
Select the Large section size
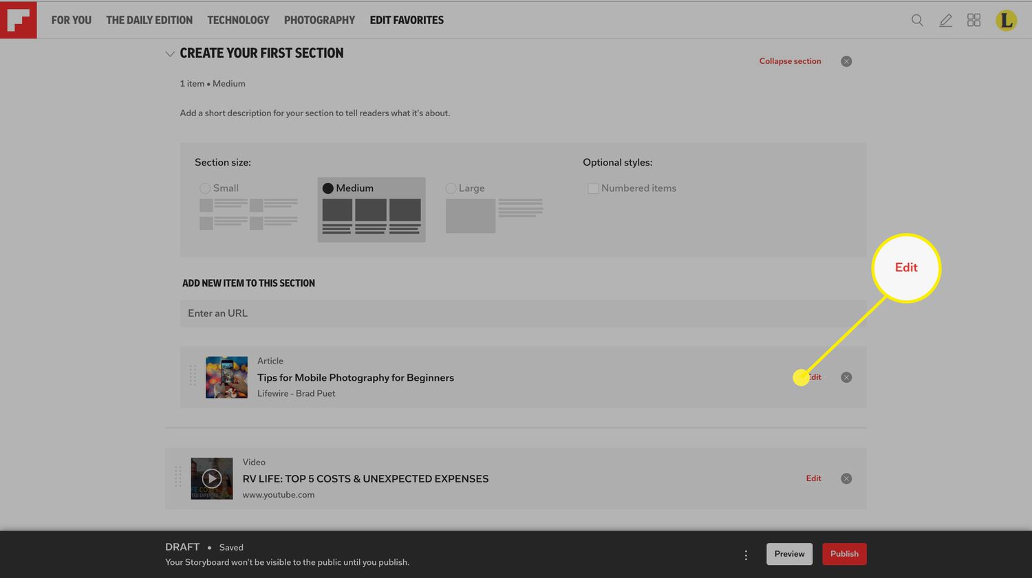451,188
